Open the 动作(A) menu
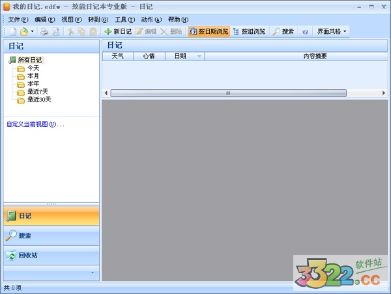This screenshot has height=294, width=391. (x=151, y=20)
